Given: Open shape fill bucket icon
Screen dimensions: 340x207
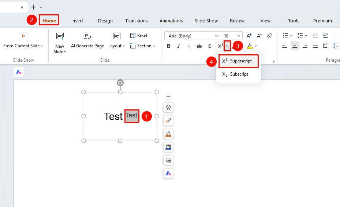Looking at the screenshot, I should pyautogui.click(x=168, y=134).
